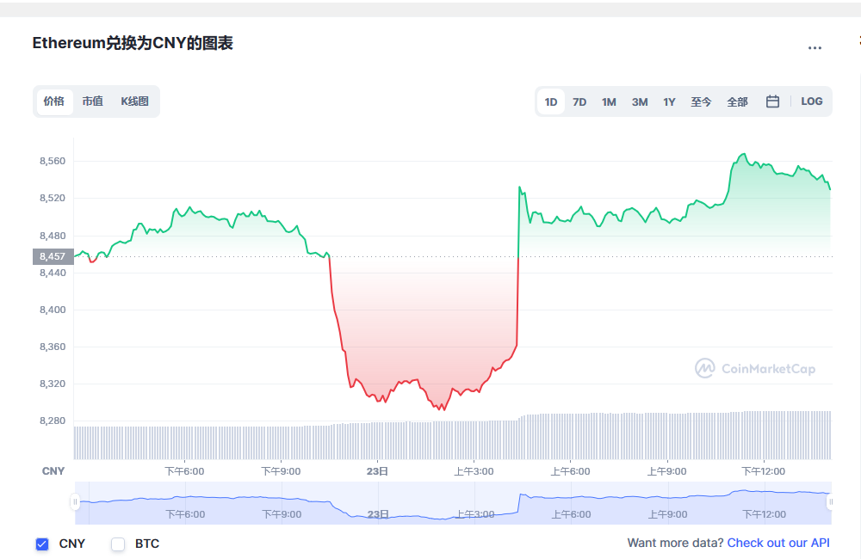Click the 8,560 y-axis label

coord(53,162)
